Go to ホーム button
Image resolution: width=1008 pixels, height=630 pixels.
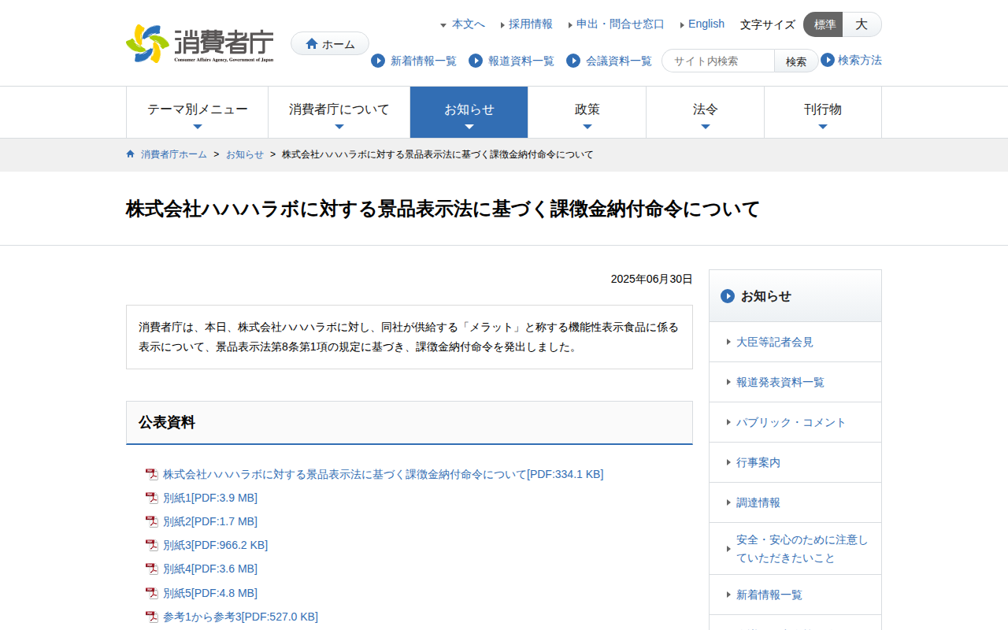pyautogui.click(x=330, y=43)
